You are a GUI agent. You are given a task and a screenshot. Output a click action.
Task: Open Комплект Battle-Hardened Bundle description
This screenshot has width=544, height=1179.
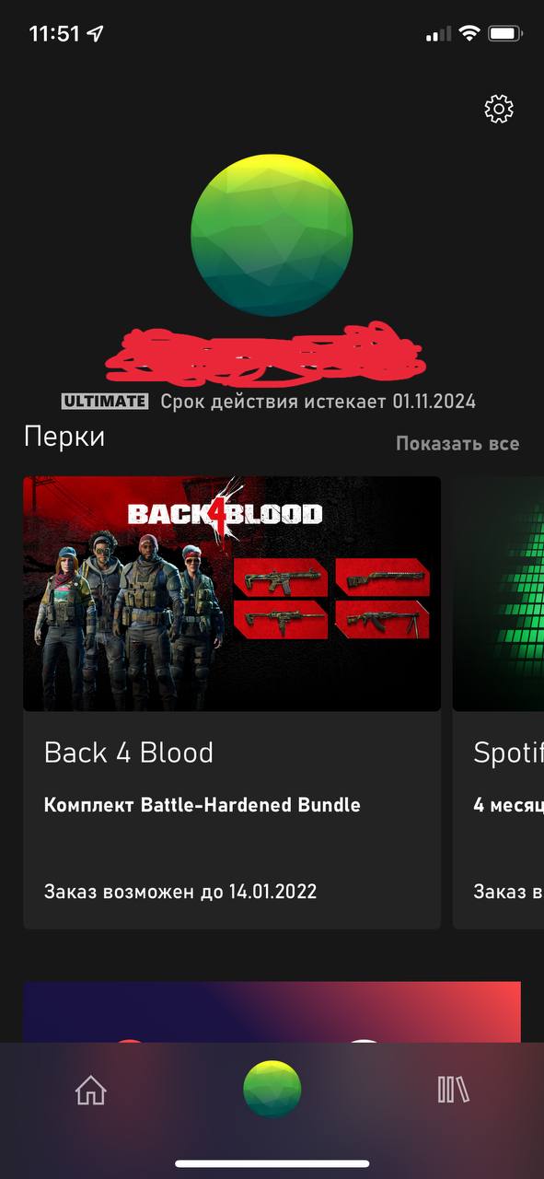pyautogui.click(x=203, y=805)
